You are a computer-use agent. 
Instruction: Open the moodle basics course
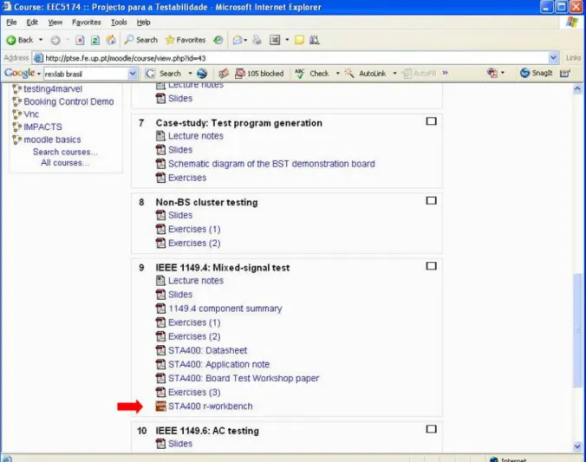[52, 140]
